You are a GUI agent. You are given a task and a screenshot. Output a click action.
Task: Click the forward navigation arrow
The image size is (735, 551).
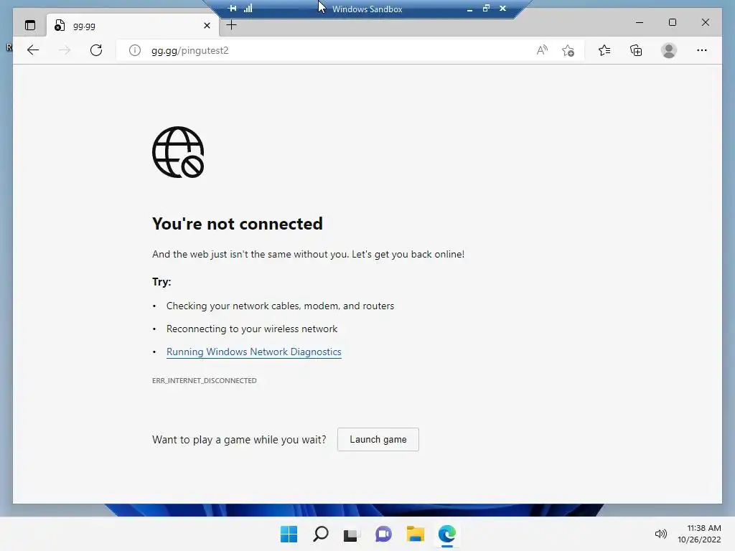65,50
